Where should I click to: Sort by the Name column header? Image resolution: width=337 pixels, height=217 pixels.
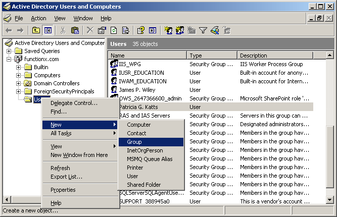pyautogui.click(x=148, y=56)
